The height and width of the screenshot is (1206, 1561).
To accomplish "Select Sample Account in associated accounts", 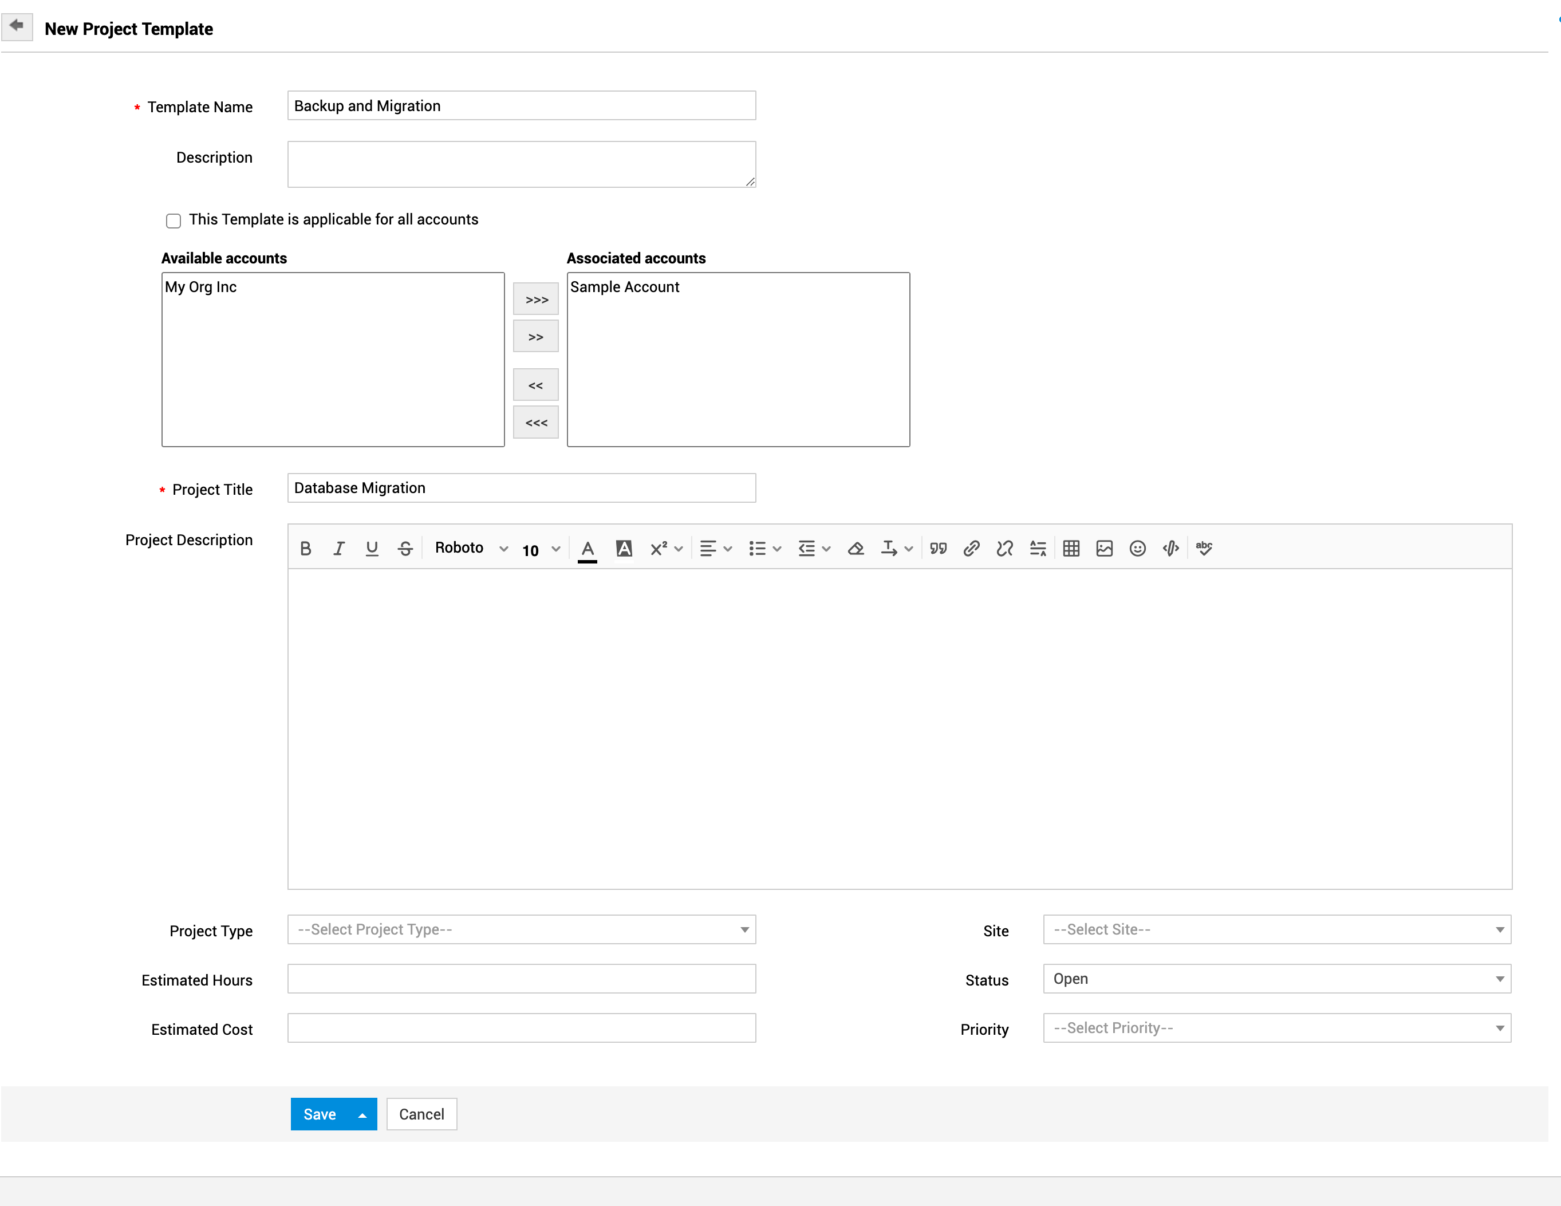I will (625, 287).
